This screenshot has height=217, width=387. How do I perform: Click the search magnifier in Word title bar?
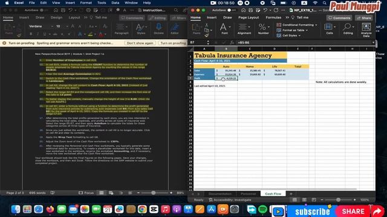pyautogui.click(x=176, y=10)
